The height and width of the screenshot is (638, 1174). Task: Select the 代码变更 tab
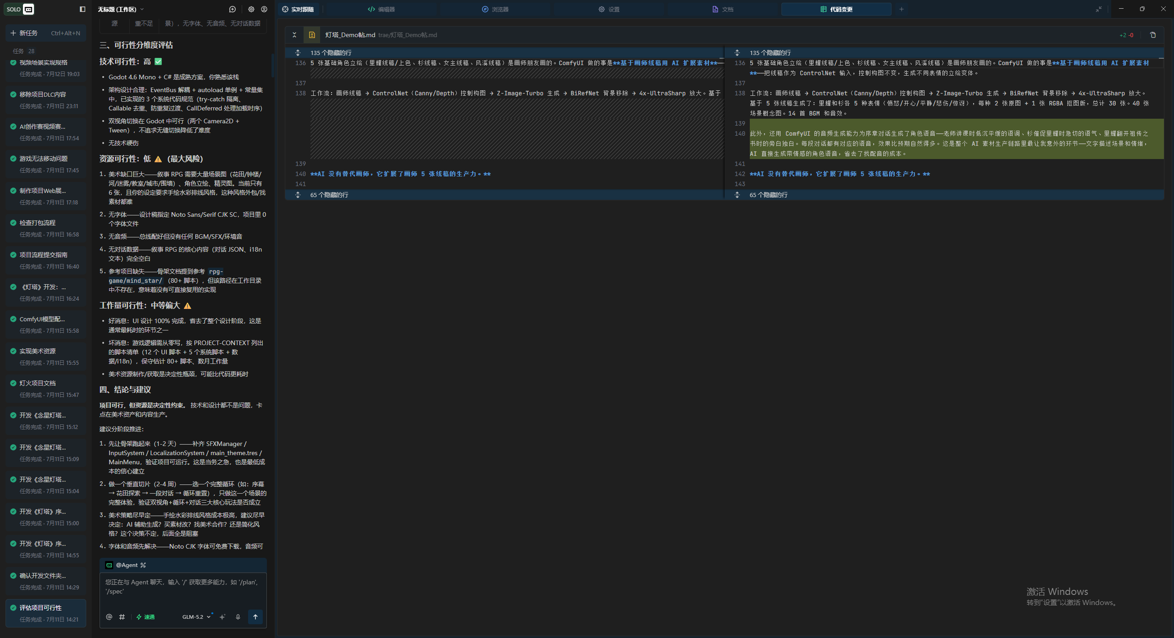coord(836,9)
